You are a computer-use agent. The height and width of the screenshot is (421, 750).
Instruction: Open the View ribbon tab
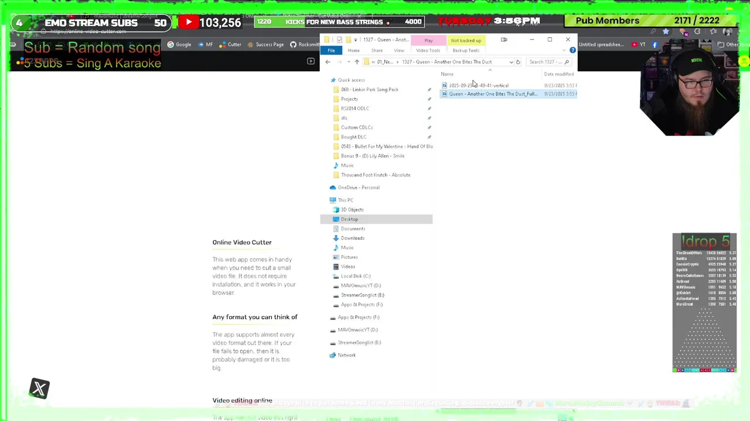399,50
